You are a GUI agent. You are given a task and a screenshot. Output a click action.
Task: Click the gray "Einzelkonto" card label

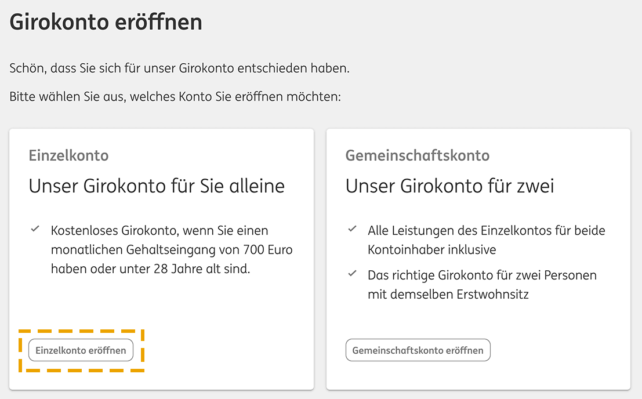69,155
